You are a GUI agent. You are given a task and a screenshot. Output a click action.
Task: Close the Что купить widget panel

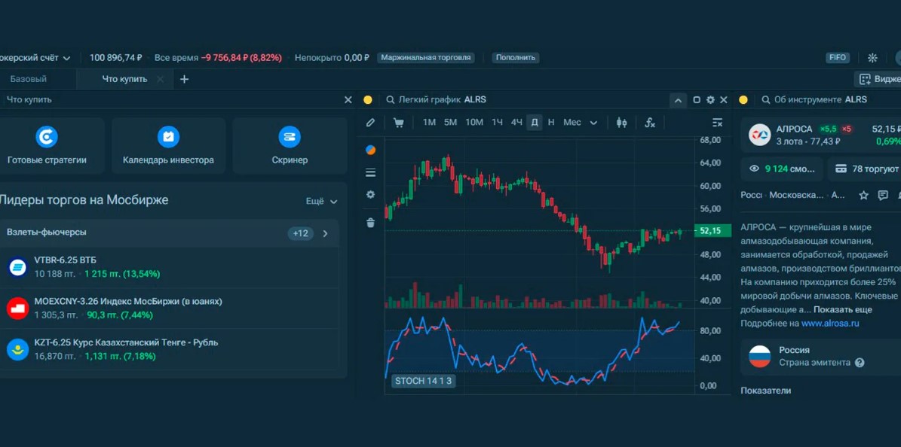[x=348, y=100]
